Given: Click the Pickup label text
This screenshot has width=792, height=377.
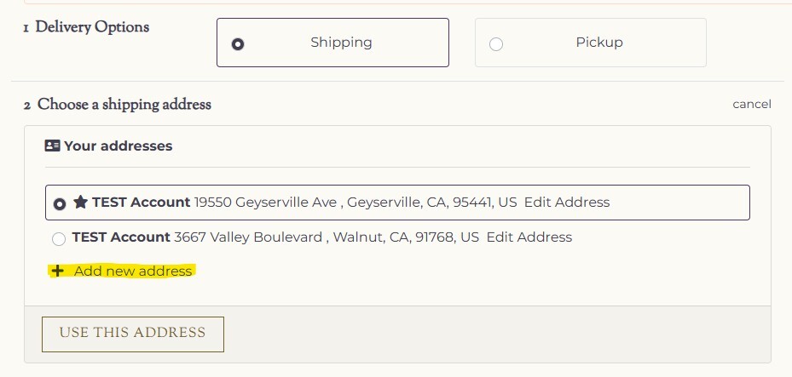Looking at the screenshot, I should point(599,43).
